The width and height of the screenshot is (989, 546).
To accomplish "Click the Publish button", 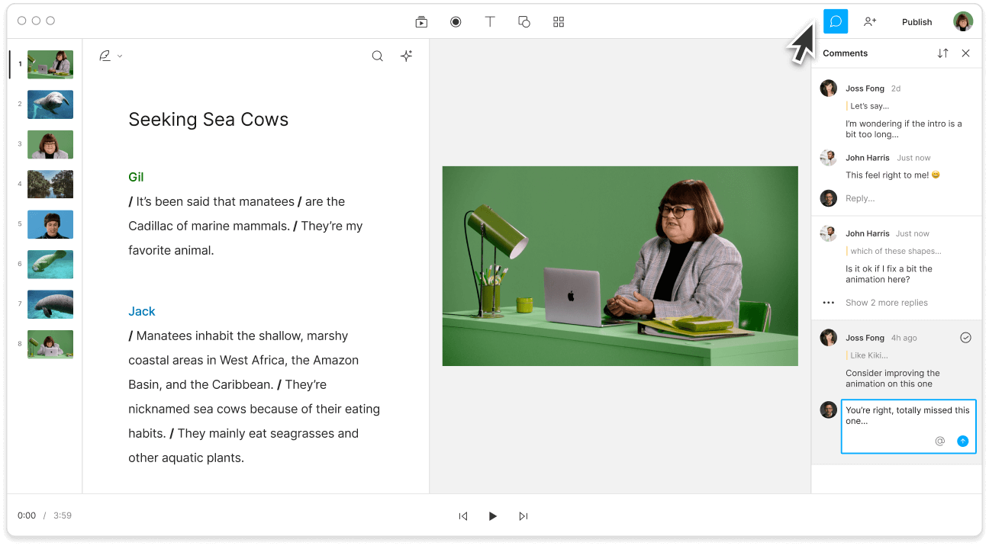I will (x=917, y=21).
